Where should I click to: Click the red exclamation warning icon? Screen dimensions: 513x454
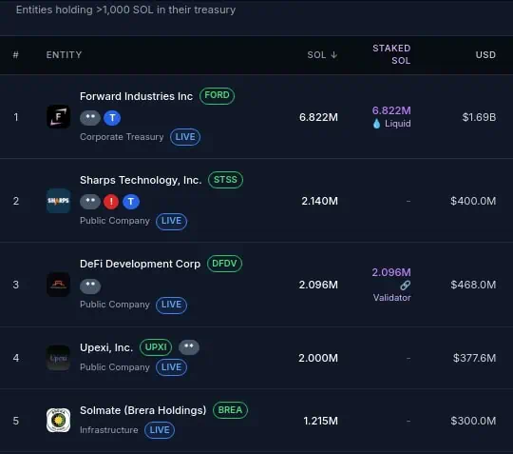pyautogui.click(x=111, y=202)
